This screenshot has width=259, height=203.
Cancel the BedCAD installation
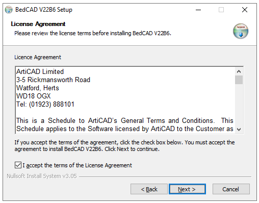tap(231, 189)
